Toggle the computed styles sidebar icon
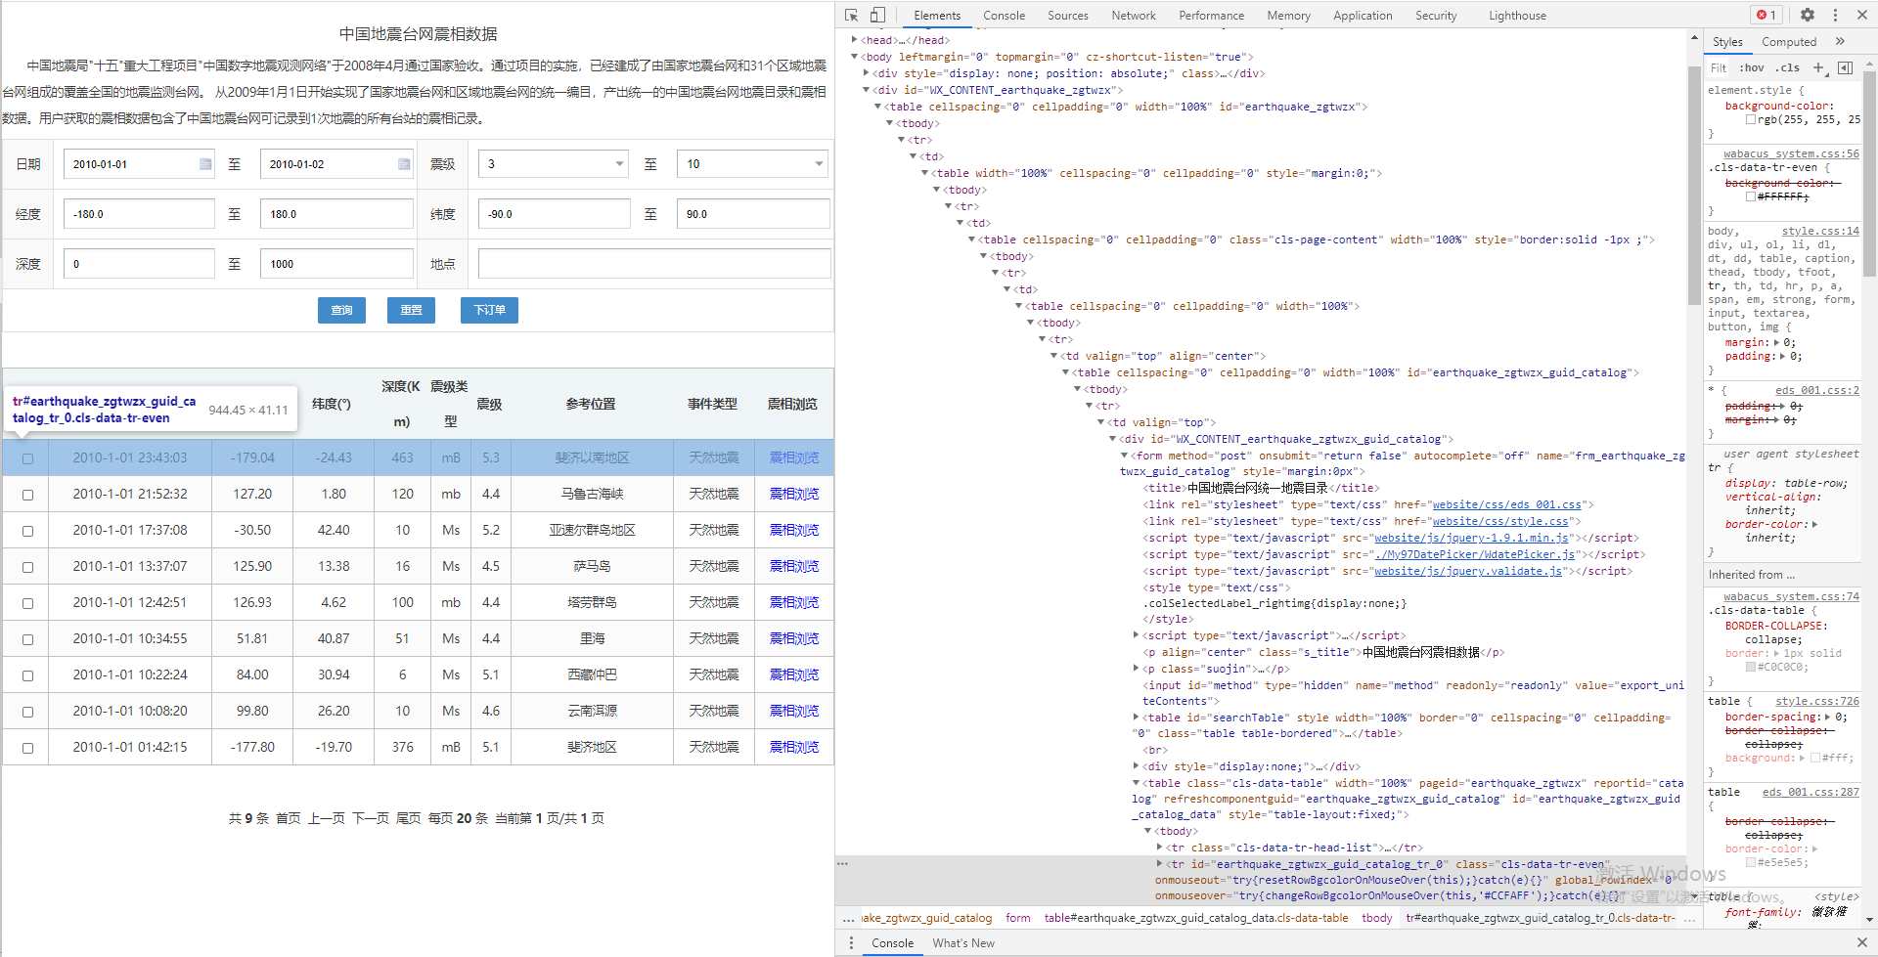 point(1845,67)
